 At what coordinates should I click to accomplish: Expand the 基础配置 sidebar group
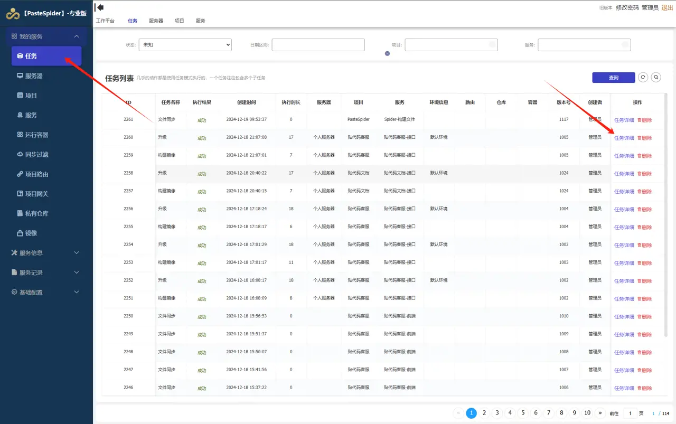[x=46, y=292]
